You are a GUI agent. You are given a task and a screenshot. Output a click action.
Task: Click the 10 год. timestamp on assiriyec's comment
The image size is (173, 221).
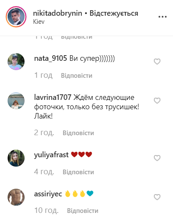(x=46, y=210)
